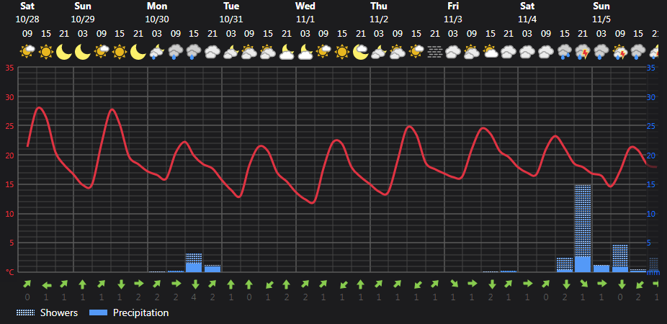Select the Precipitation legend label
Viewport: 667px width, 324px height.
click(140, 313)
